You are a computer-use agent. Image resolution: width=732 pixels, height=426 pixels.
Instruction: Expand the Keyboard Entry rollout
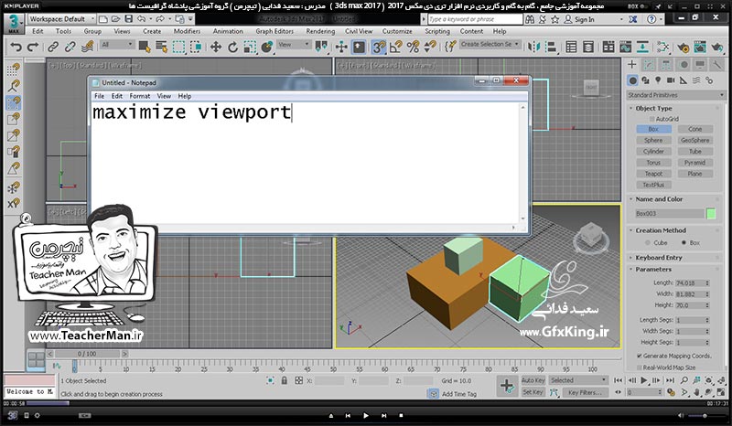658,258
